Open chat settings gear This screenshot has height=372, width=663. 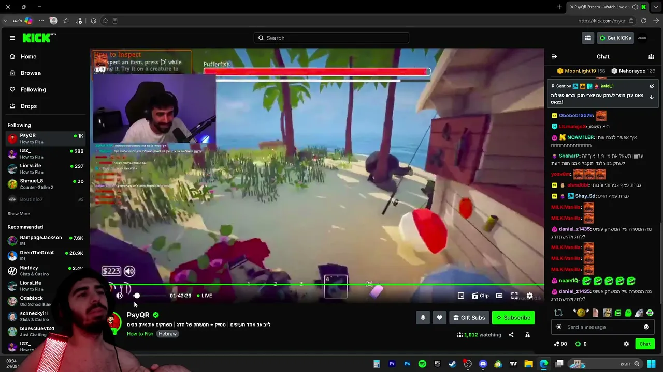[626, 344]
